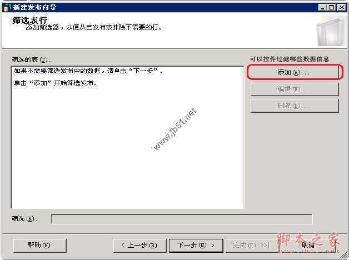This screenshot has height=260, width=349.
Task: Click the 筛选表行 page heading
Action: click(x=29, y=20)
